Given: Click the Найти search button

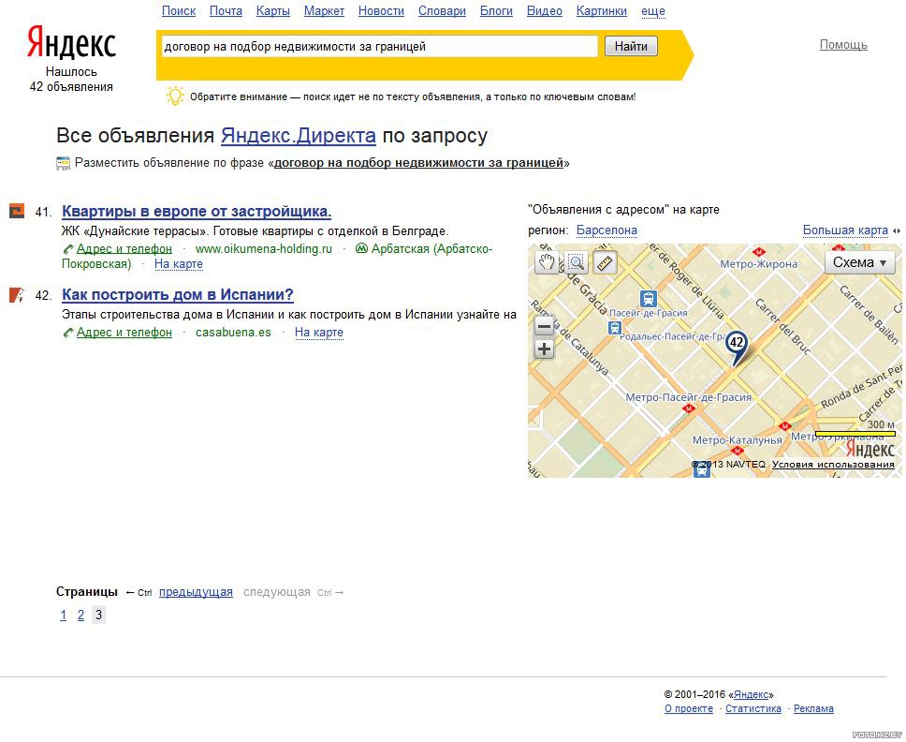Looking at the screenshot, I should click(631, 46).
